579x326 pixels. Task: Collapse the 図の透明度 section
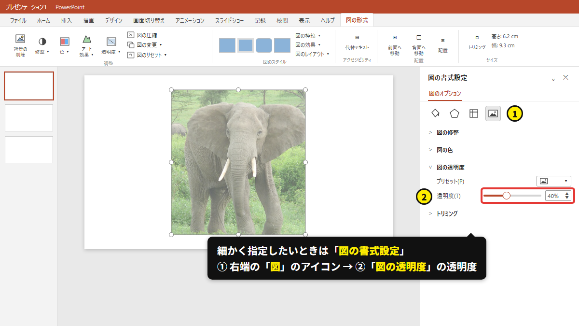(x=446, y=167)
